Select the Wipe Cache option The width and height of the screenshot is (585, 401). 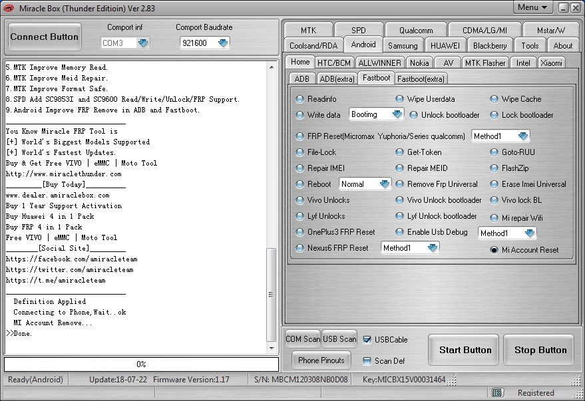tap(494, 99)
